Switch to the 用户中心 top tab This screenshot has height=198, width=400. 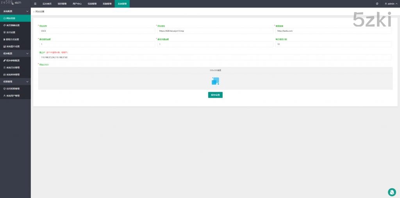(x=77, y=4)
